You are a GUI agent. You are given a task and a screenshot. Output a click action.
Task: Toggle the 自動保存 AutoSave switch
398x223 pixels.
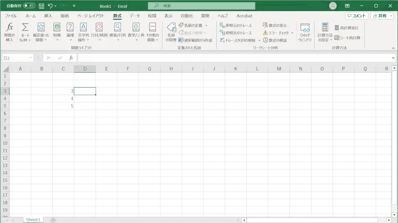[x=29, y=6]
